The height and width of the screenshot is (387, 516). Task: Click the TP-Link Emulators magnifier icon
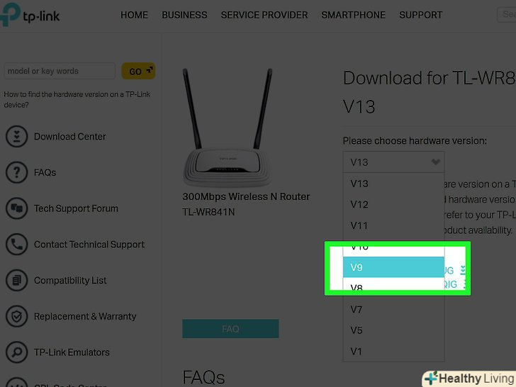click(16, 352)
